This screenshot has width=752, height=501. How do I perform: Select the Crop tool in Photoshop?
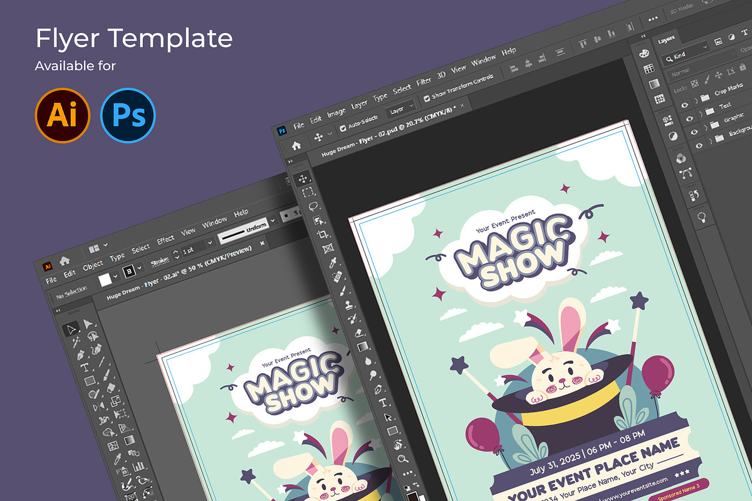click(323, 234)
